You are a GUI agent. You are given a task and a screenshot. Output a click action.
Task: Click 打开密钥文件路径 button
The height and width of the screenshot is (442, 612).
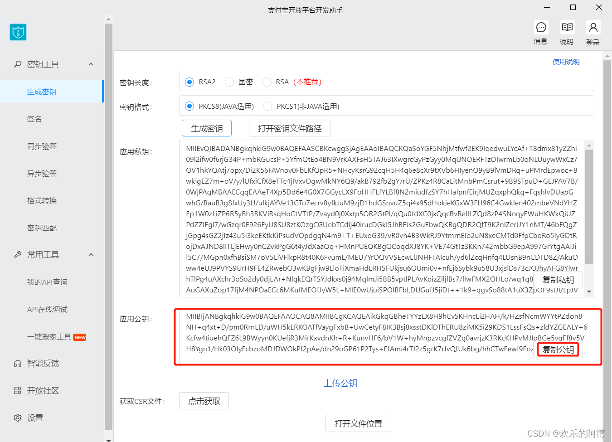tap(290, 128)
